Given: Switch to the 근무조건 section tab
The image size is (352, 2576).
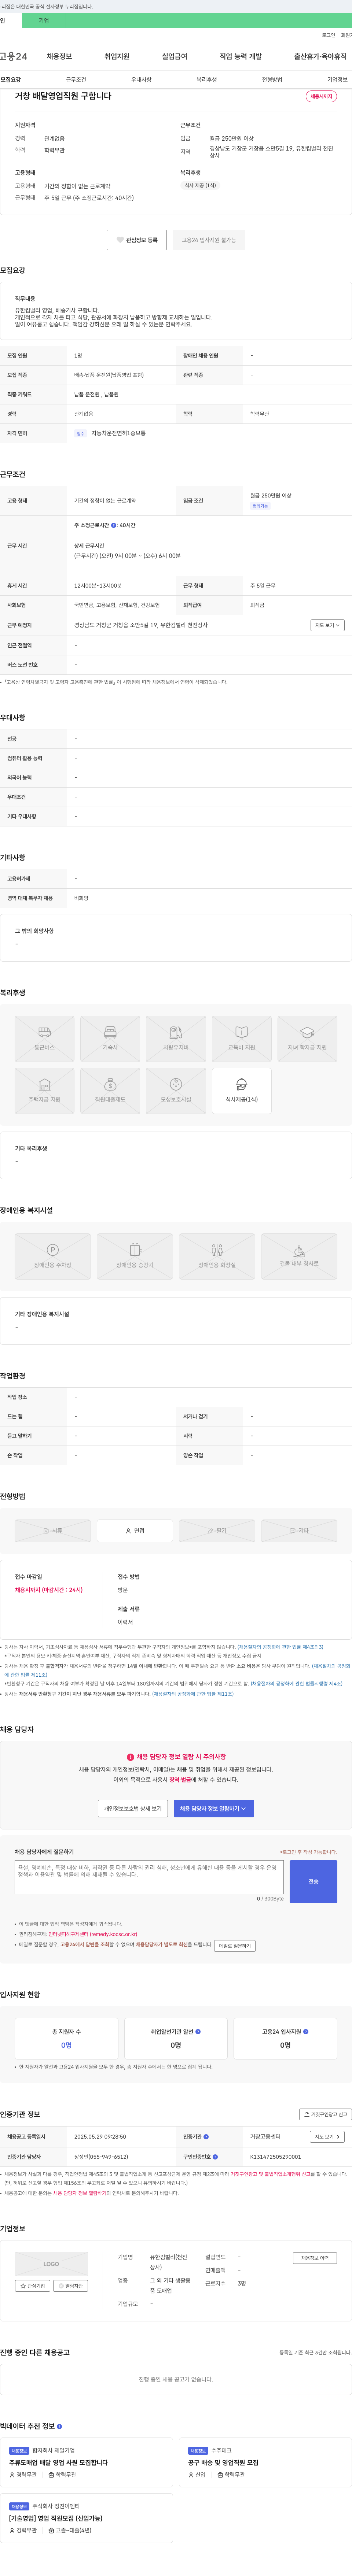Looking at the screenshot, I should 76,79.
